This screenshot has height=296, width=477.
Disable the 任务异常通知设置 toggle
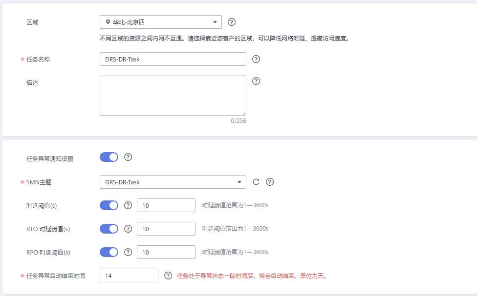(x=109, y=157)
